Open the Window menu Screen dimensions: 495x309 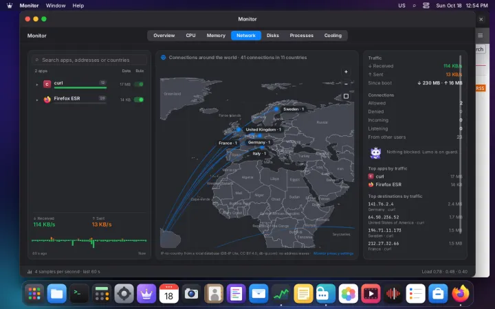click(x=56, y=5)
